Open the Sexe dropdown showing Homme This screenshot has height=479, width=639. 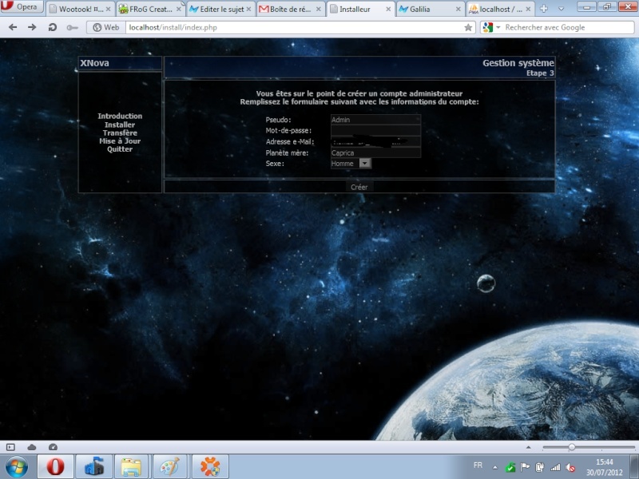point(351,164)
